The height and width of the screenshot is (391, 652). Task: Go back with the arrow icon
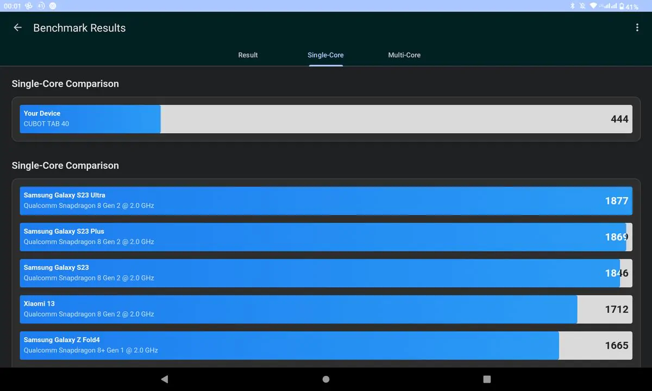[x=18, y=28]
